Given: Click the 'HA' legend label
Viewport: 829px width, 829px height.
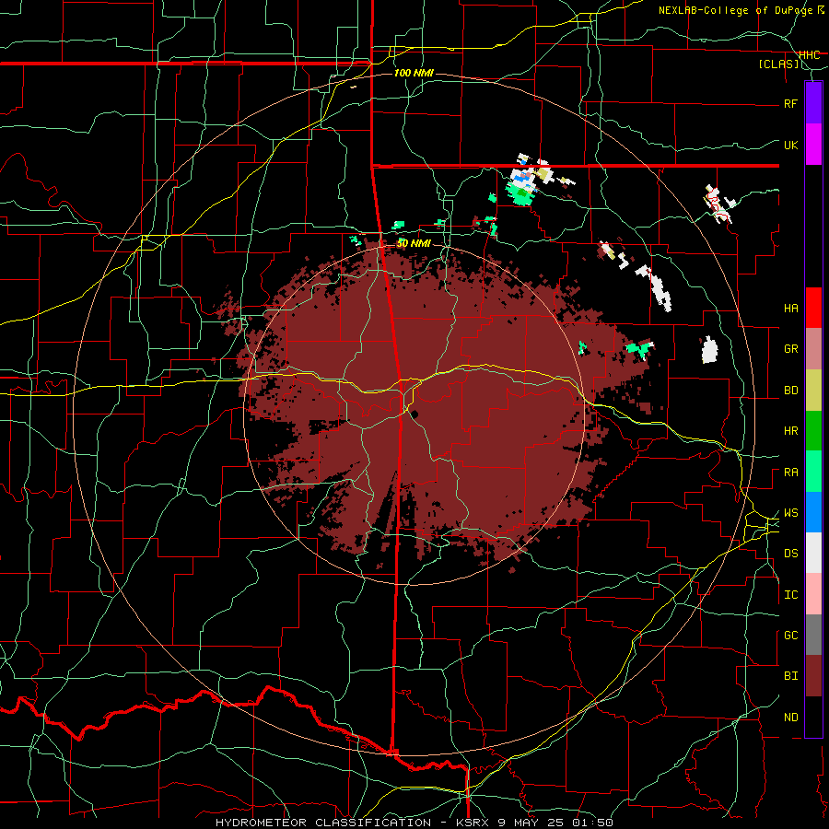Looking at the screenshot, I should [790, 308].
